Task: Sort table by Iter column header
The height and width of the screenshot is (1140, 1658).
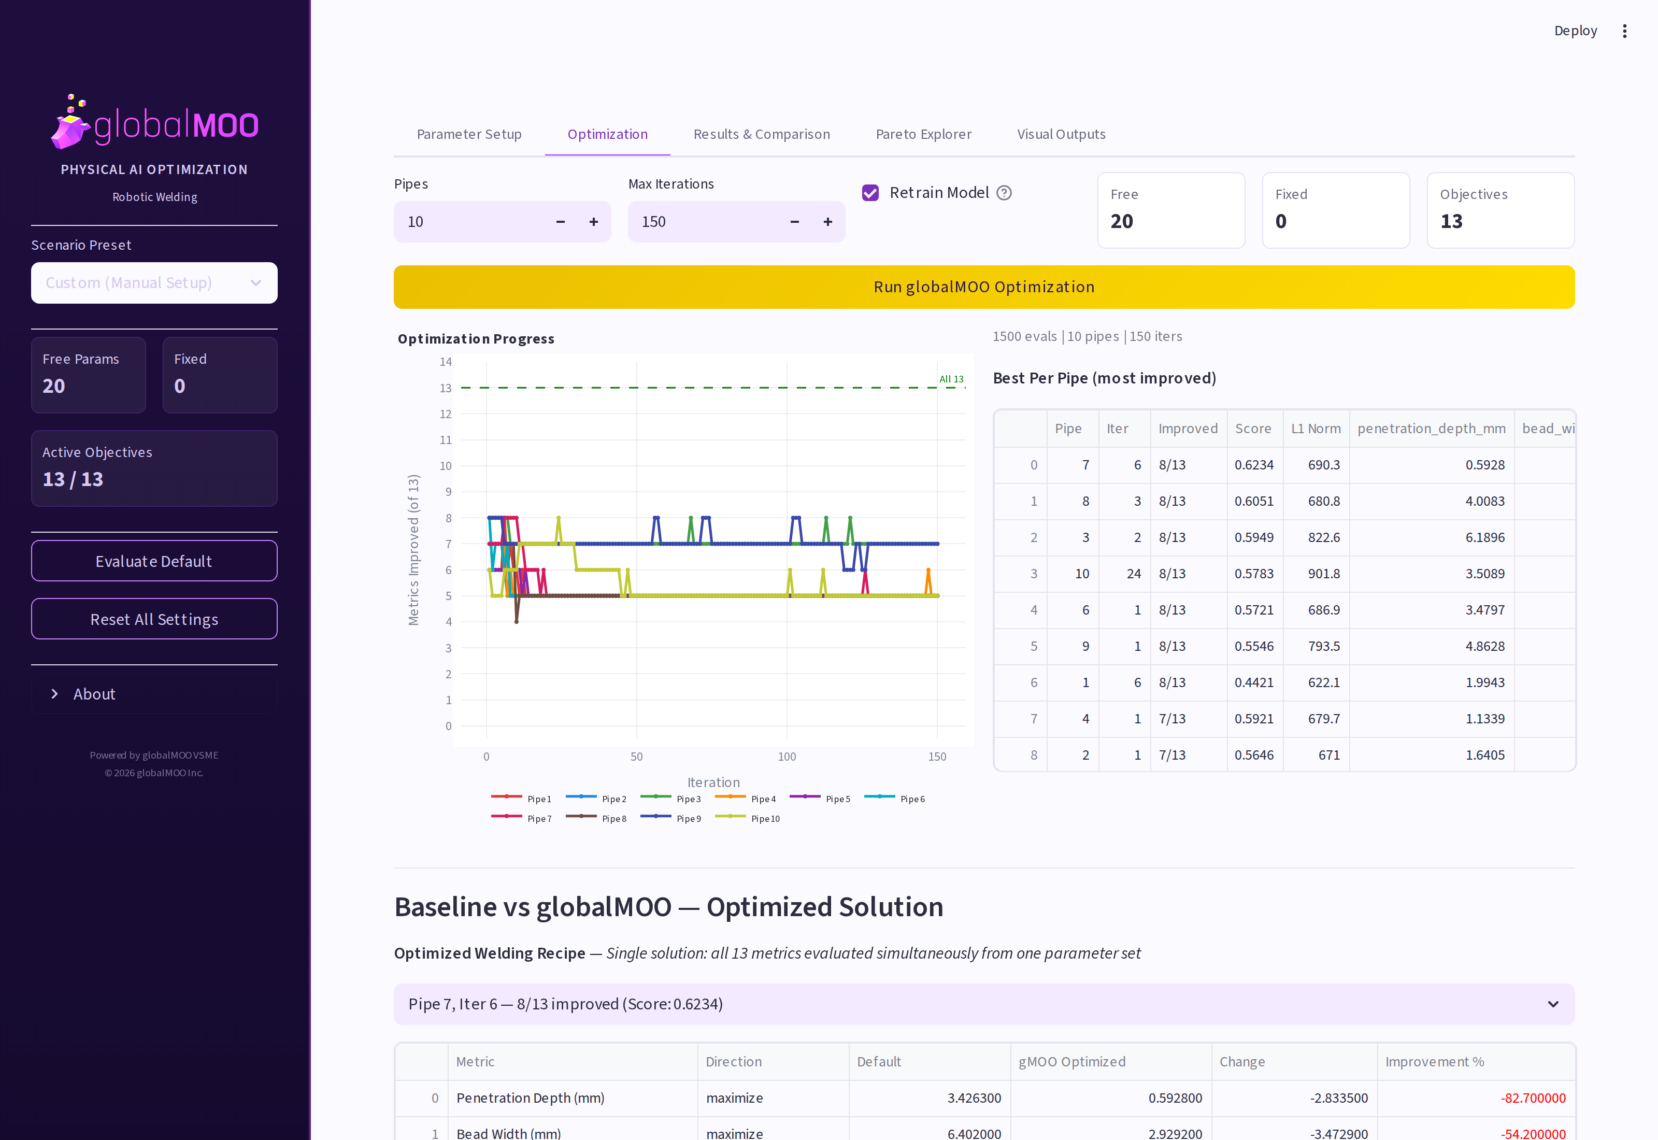Action: click(x=1124, y=429)
